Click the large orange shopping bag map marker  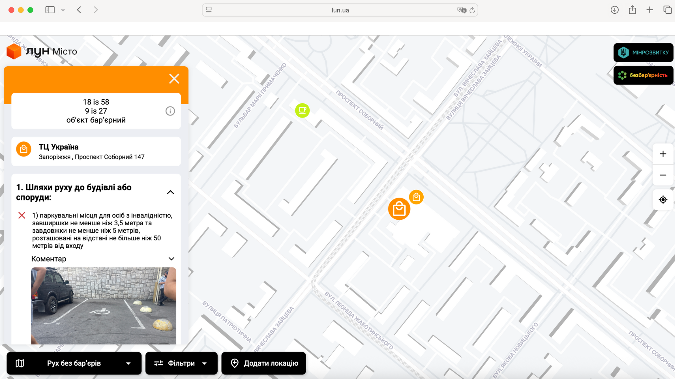(399, 209)
